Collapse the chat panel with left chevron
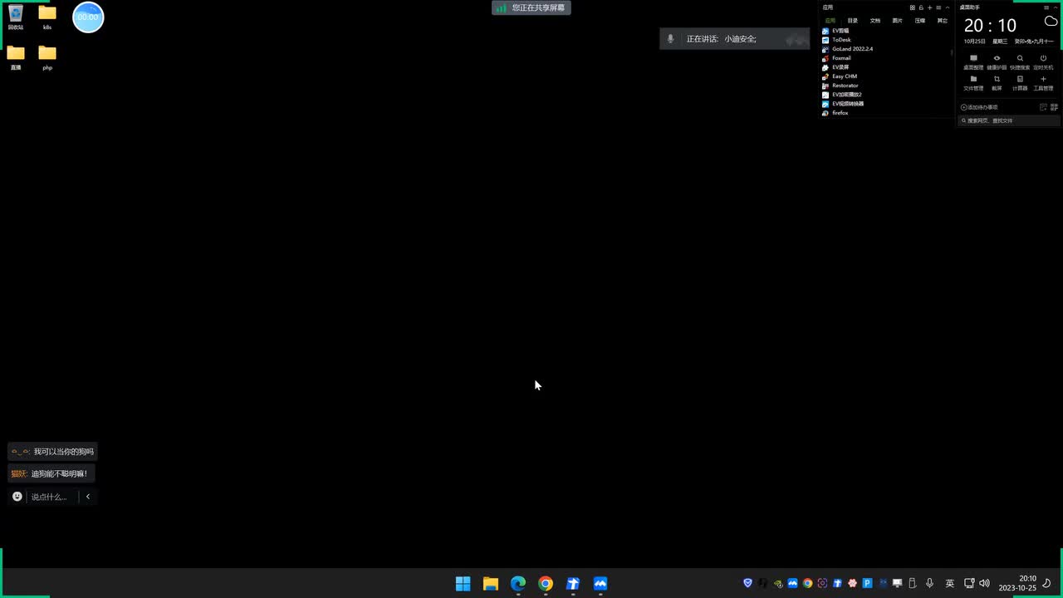This screenshot has height=598, width=1063. [88, 497]
